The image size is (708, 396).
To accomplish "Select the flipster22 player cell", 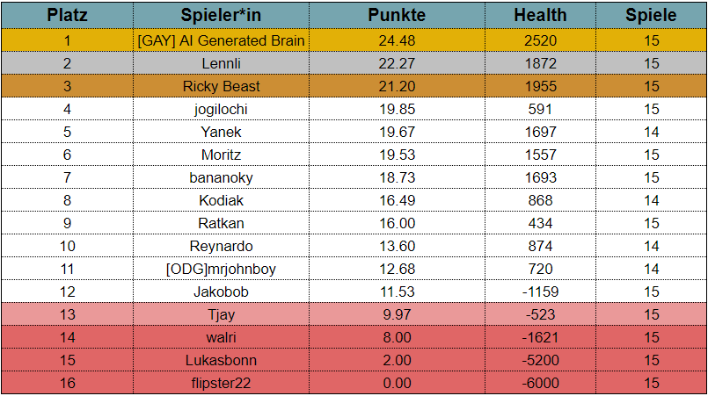I will (222, 383).
